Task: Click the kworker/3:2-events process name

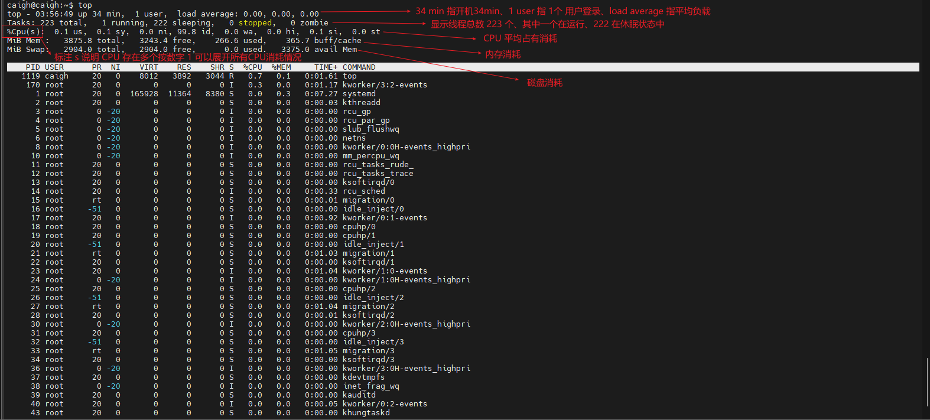Action: tap(385, 85)
